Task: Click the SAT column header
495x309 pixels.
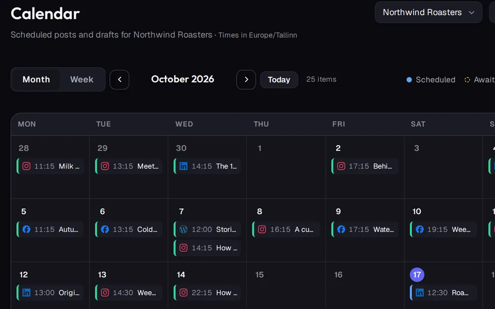Action: pyautogui.click(x=418, y=124)
